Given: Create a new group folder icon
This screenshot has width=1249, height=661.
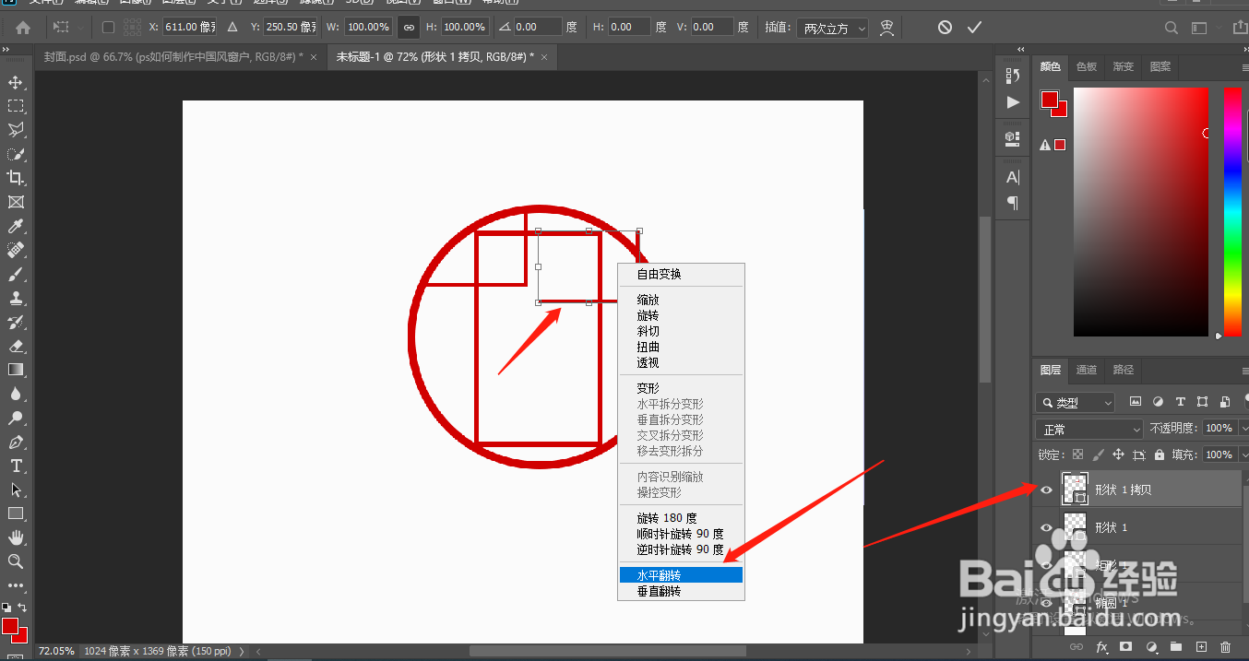Looking at the screenshot, I should click(1176, 648).
